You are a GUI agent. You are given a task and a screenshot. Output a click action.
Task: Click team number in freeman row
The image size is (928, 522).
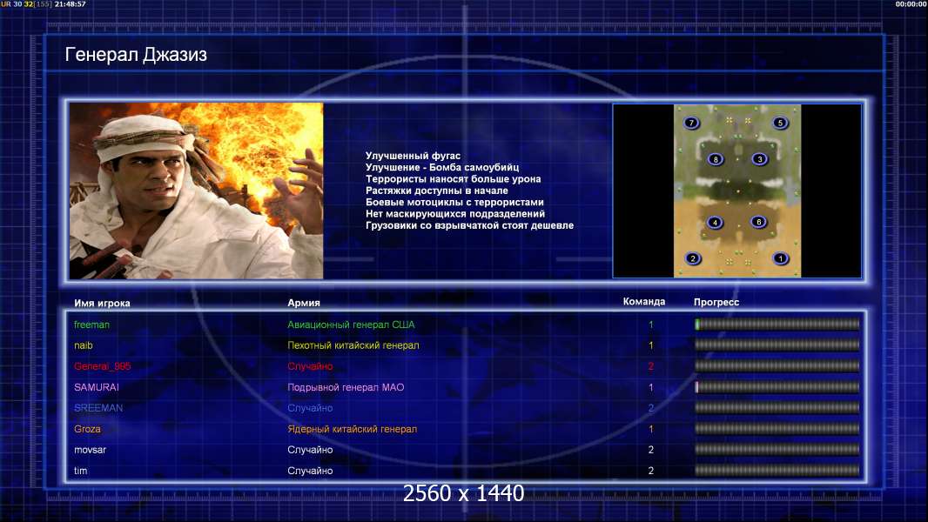[650, 325]
